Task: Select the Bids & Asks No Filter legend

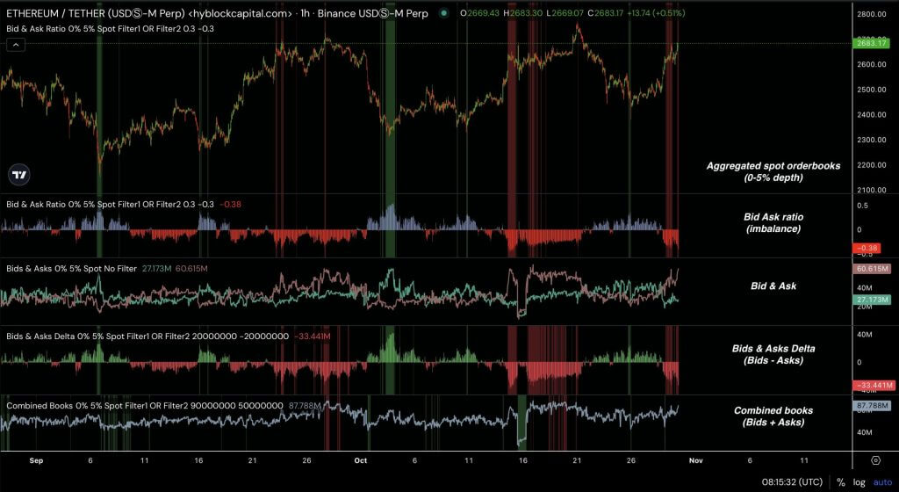Action: tap(106, 268)
